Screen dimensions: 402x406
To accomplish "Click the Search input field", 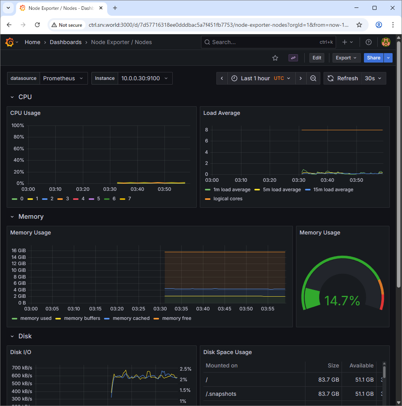I will pos(263,42).
